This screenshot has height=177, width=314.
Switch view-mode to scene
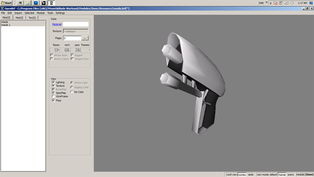click(x=290, y=175)
